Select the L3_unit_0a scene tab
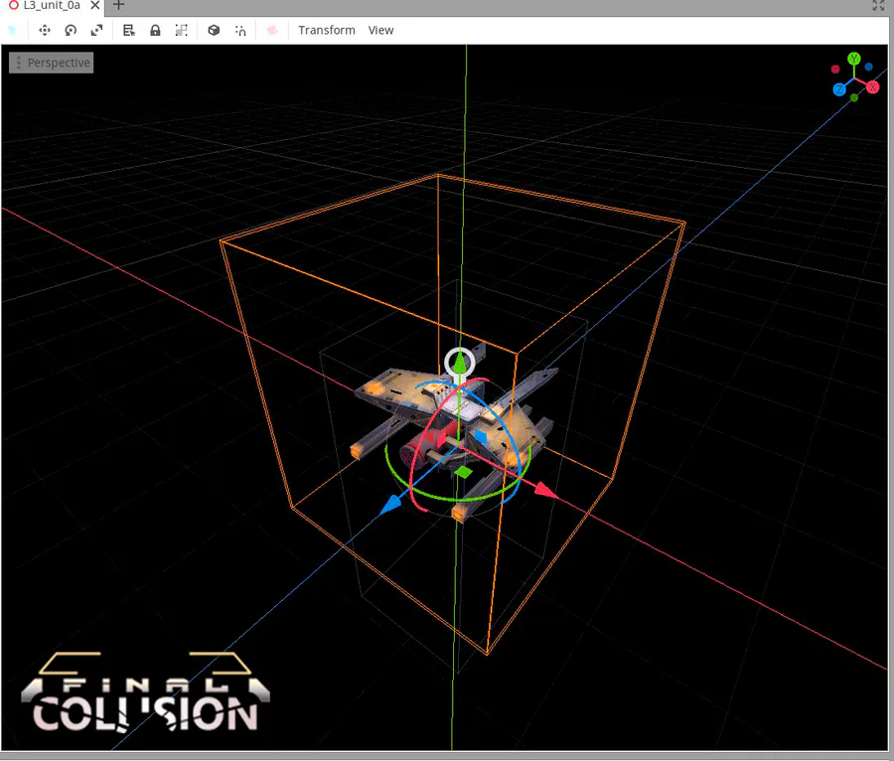The width and height of the screenshot is (894, 761). (x=52, y=6)
